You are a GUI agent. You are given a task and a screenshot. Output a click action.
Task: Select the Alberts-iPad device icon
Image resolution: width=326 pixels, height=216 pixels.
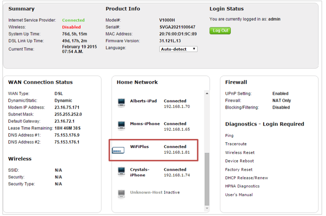[x=121, y=102]
